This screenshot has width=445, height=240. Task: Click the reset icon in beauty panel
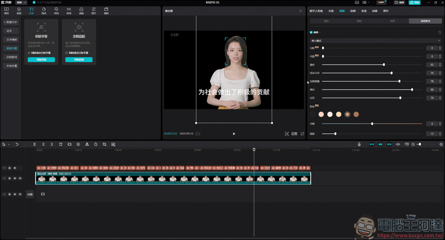pos(440,32)
